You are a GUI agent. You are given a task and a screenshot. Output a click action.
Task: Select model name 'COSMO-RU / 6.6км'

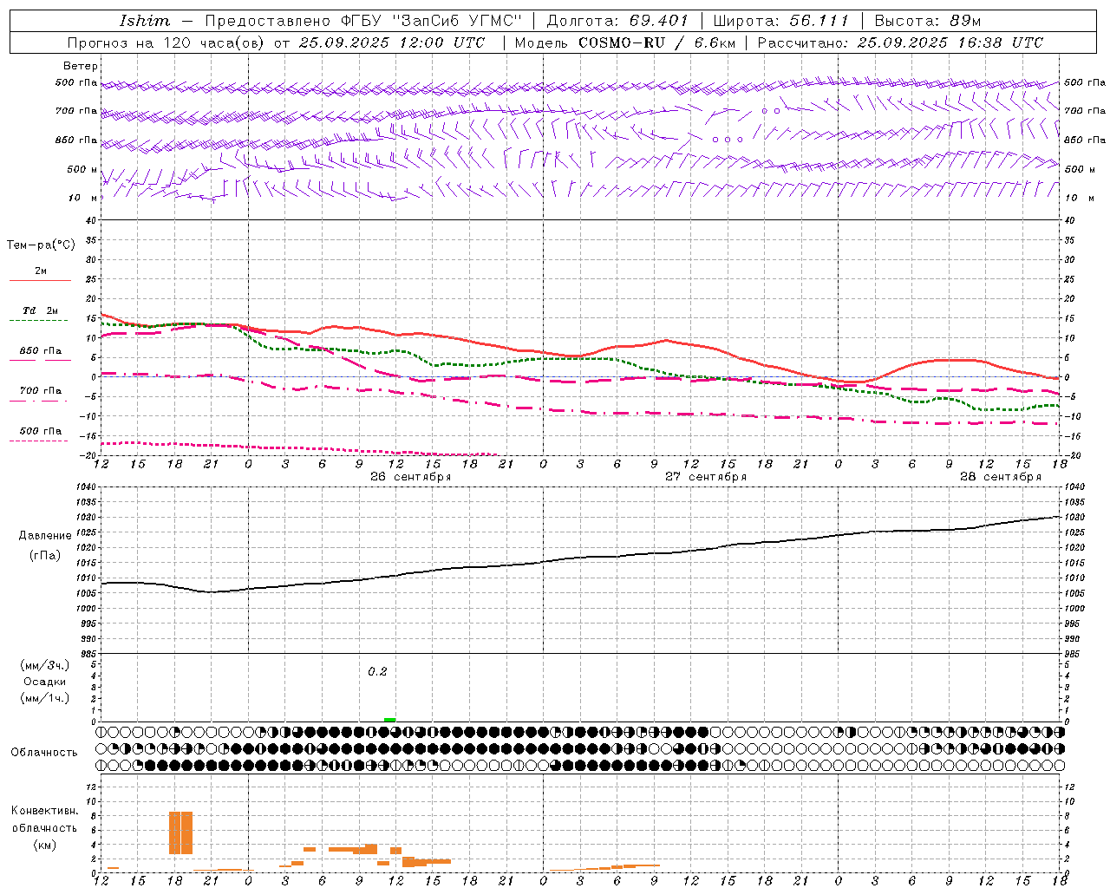pyautogui.click(x=656, y=42)
